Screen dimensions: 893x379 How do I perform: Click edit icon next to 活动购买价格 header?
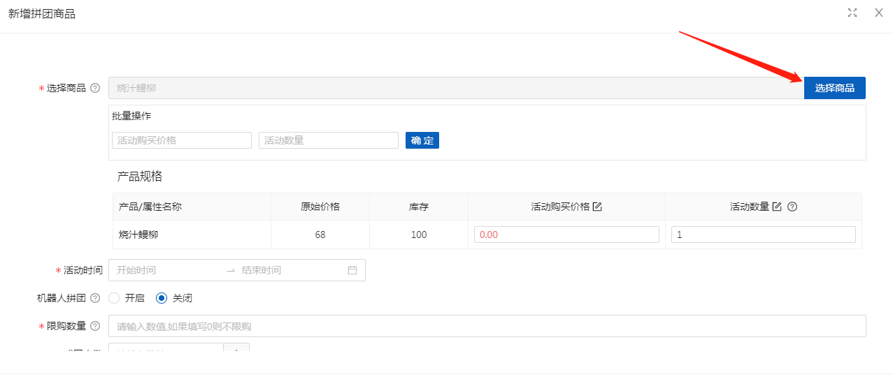point(597,207)
